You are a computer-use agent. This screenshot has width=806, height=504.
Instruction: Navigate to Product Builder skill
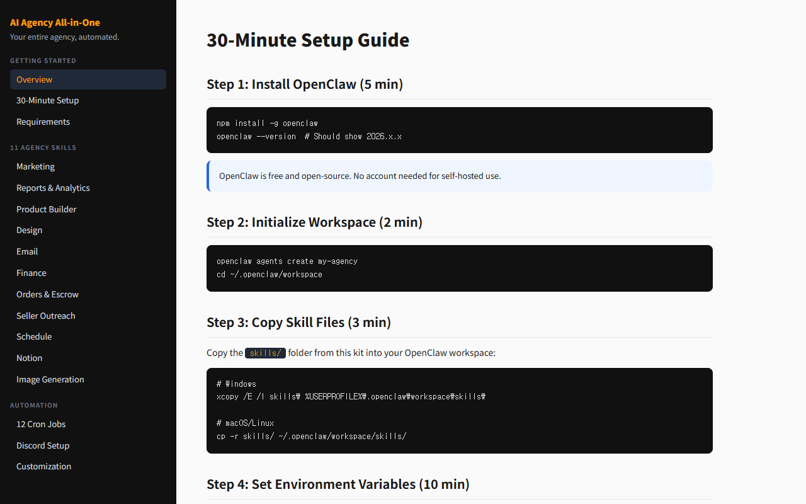[47, 209]
